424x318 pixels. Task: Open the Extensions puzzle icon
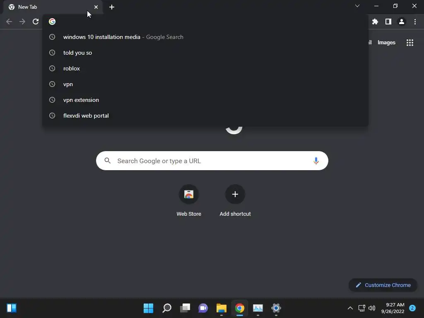point(375,22)
